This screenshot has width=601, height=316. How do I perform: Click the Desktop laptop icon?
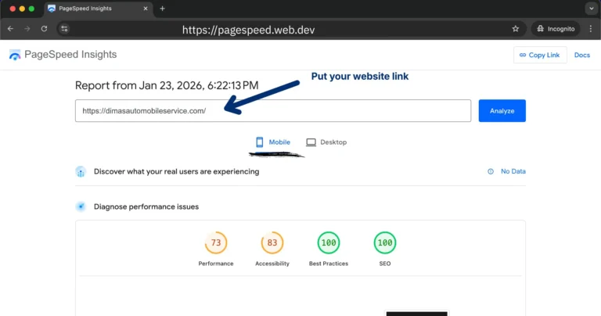point(311,142)
